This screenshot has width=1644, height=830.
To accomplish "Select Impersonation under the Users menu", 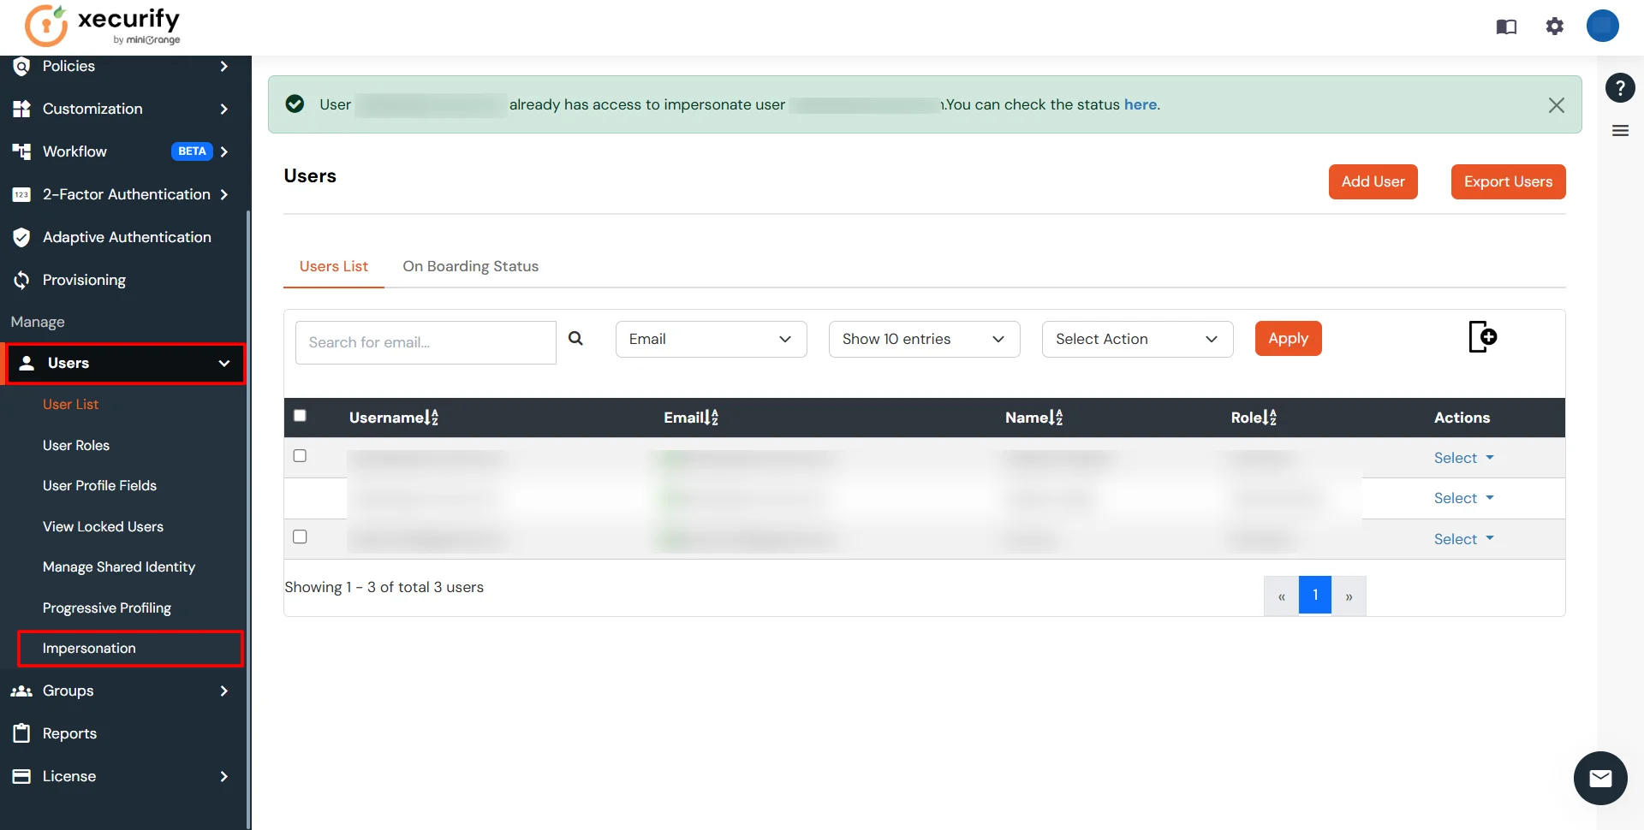I will point(89,648).
